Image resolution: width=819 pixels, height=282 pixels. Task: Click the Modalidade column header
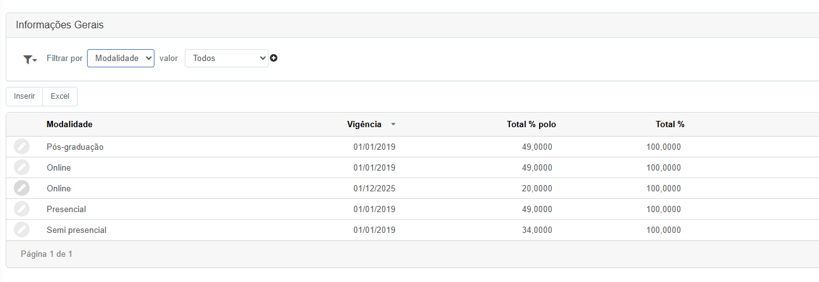(x=69, y=125)
